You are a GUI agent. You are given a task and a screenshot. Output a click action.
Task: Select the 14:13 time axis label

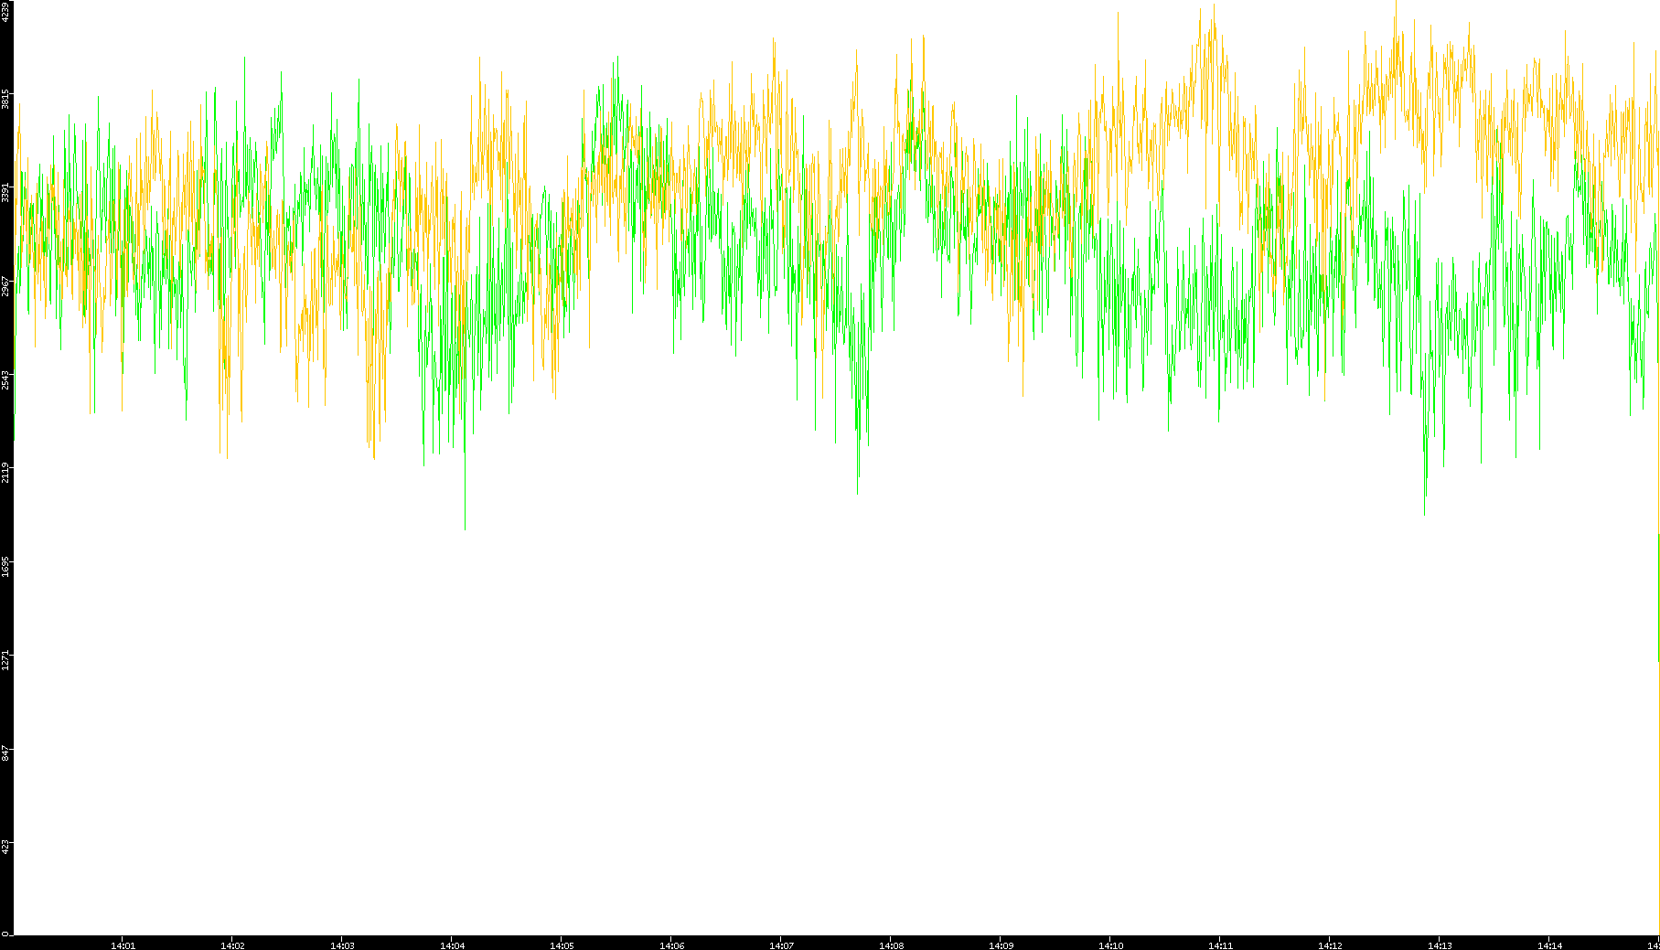(x=1440, y=945)
